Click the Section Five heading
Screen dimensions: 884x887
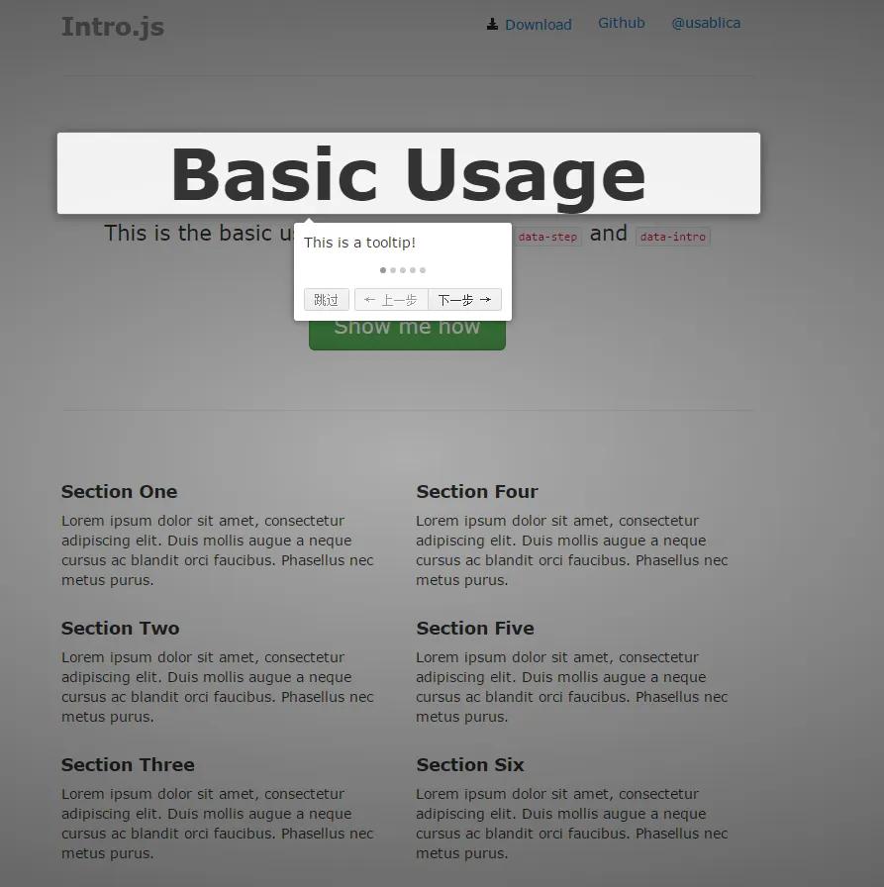click(x=475, y=628)
